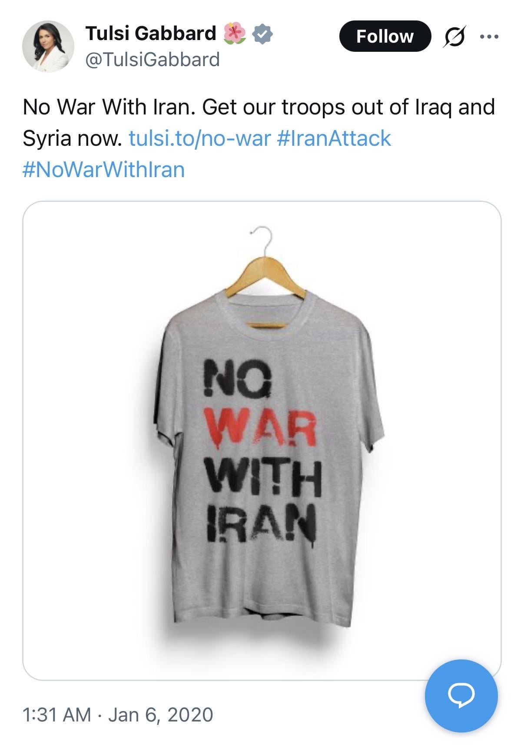Open the three-dot more options menu
The height and width of the screenshot is (748, 524).
click(489, 37)
